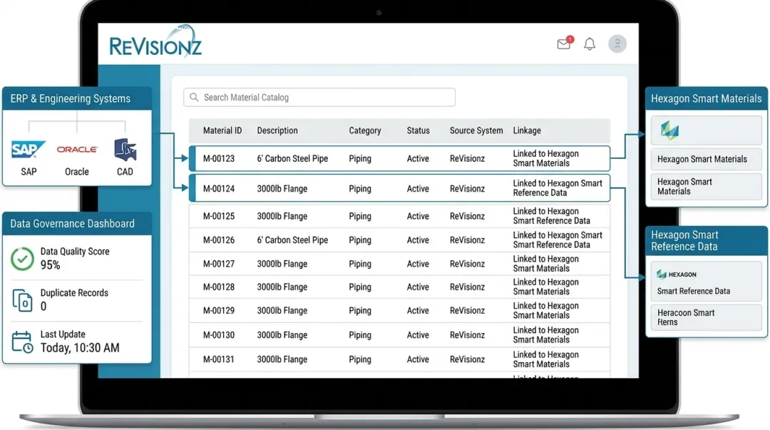770x430 pixels.
Task: Select material ID 'M-00125'
Action: (x=219, y=216)
